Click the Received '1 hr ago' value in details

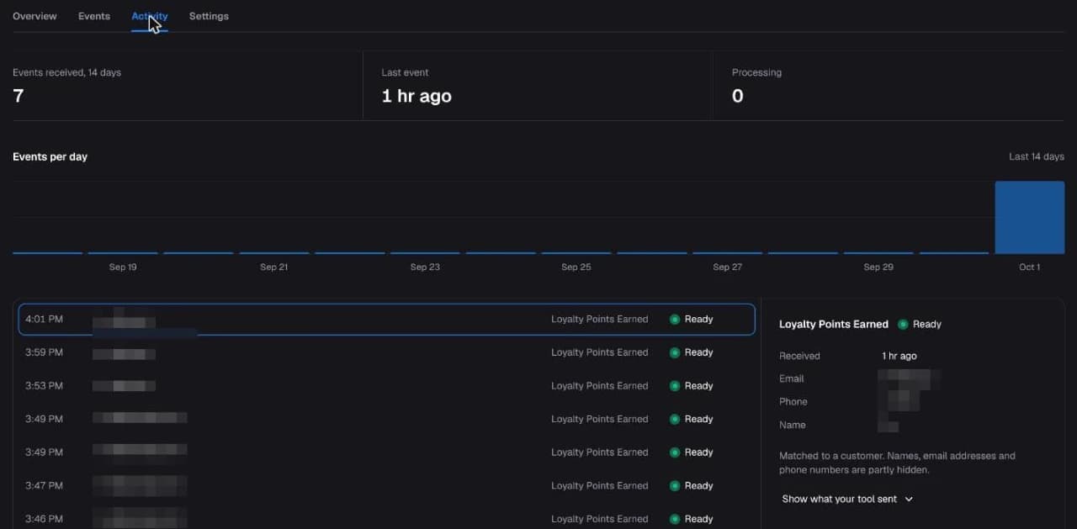coord(899,356)
